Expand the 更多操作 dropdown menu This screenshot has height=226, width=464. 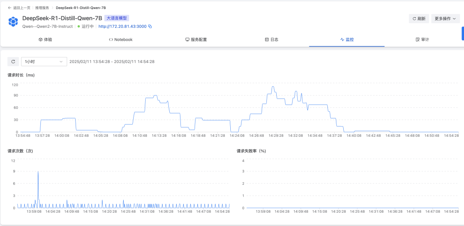click(x=446, y=18)
